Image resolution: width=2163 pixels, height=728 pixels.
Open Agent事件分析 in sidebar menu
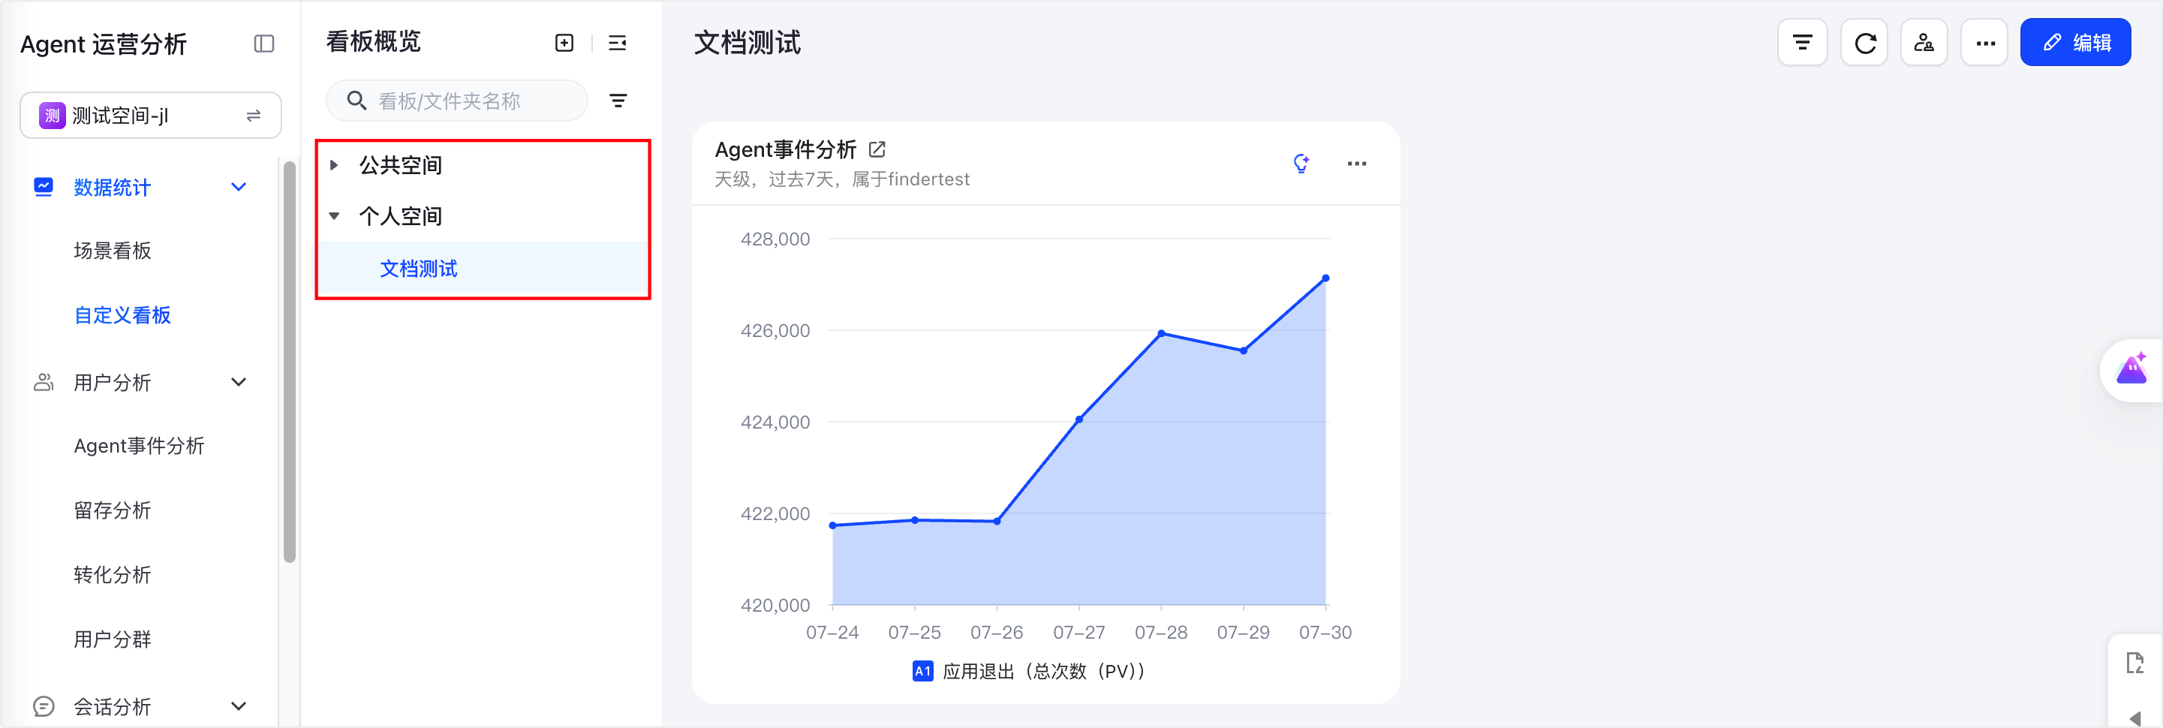(x=140, y=446)
